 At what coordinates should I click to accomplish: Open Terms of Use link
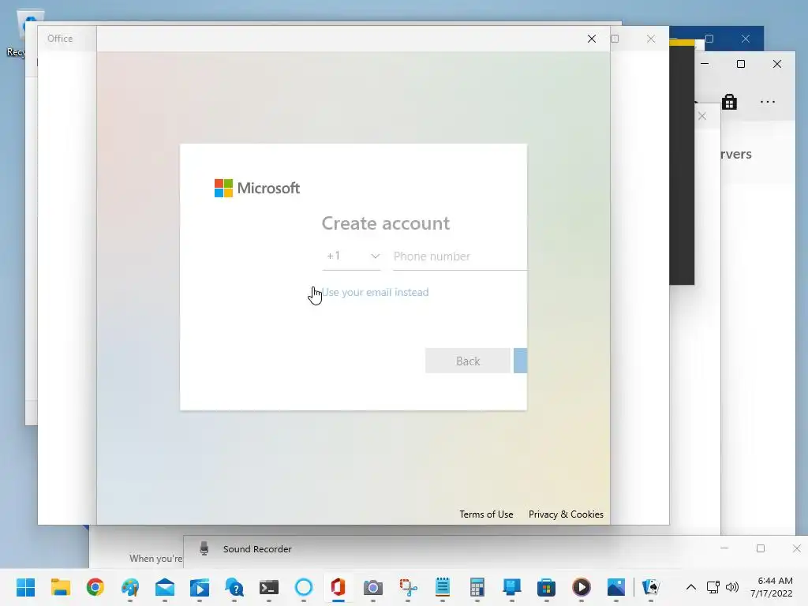click(x=486, y=514)
